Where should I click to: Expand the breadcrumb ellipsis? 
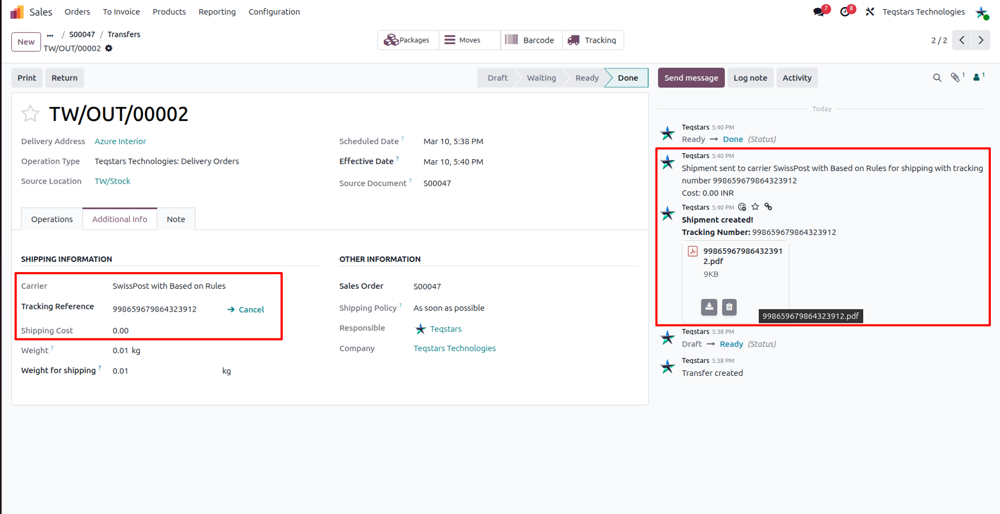coord(50,35)
